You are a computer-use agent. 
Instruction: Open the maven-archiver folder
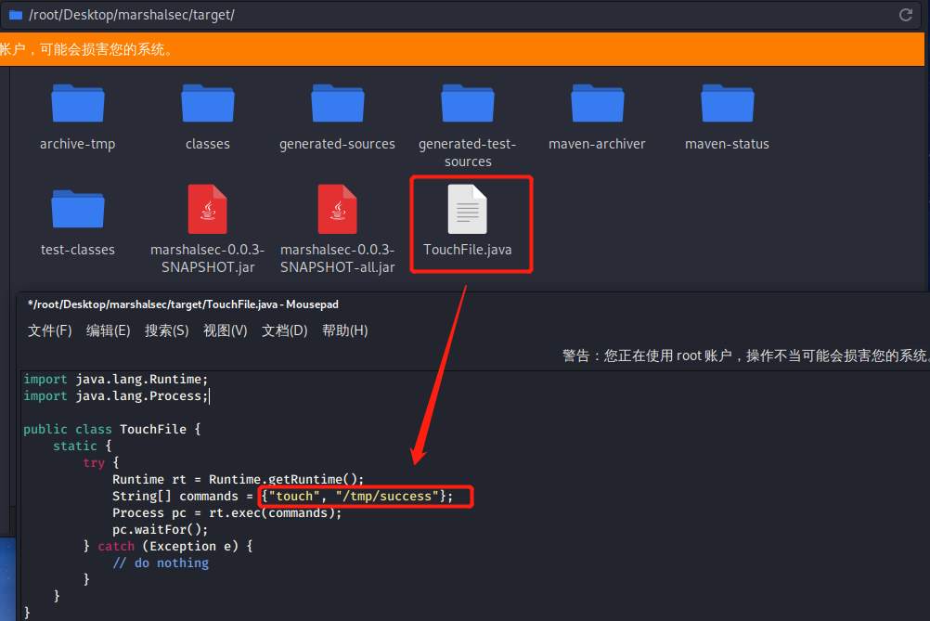598,103
